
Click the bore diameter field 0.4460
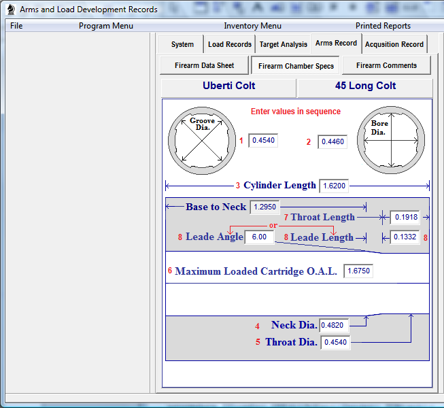coord(332,141)
